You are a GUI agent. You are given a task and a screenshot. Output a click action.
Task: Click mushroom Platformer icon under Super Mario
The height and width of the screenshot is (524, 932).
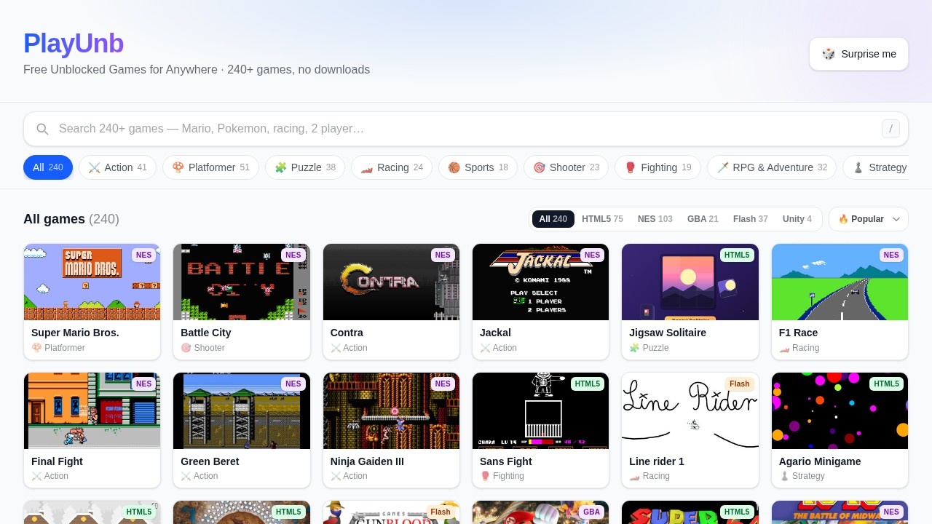click(x=36, y=348)
